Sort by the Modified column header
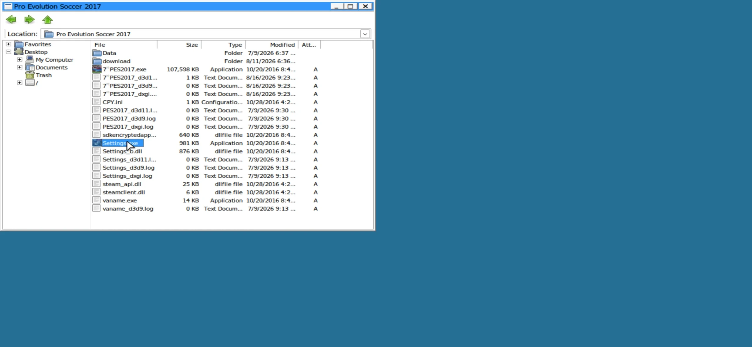This screenshot has height=347, width=752. click(x=272, y=45)
